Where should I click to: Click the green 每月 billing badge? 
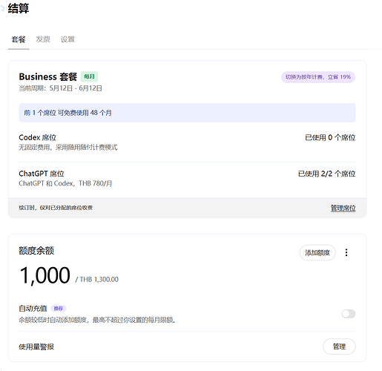click(x=89, y=76)
